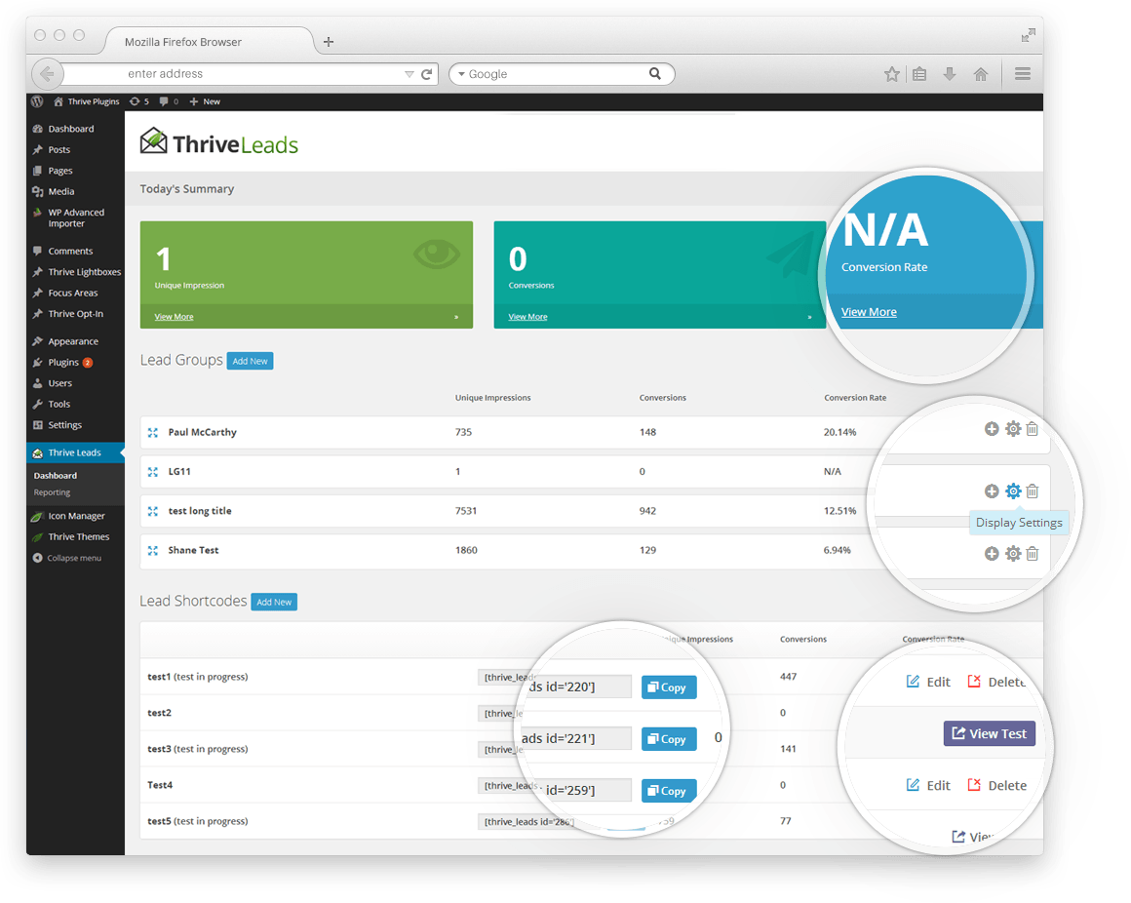This screenshot has height=903, width=1131.
Task: Open Thrive Themes in the sidebar
Action: [x=79, y=537]
